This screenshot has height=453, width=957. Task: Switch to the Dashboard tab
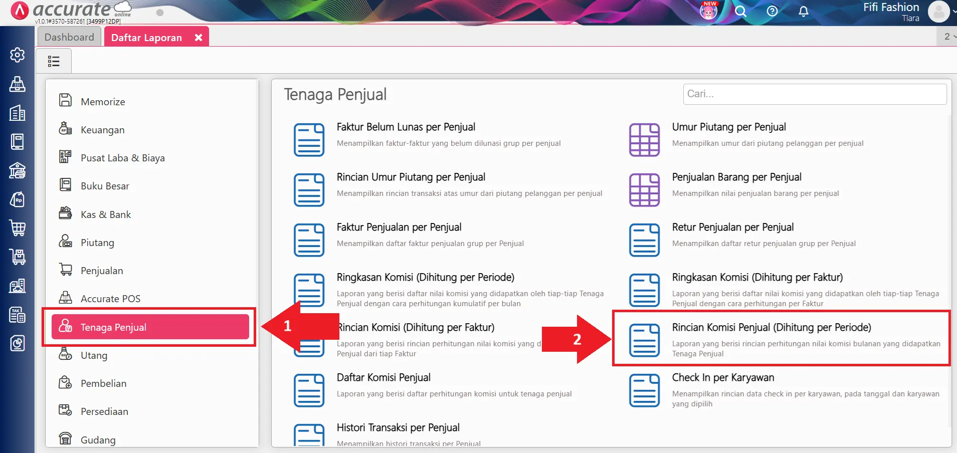point(69,37)
